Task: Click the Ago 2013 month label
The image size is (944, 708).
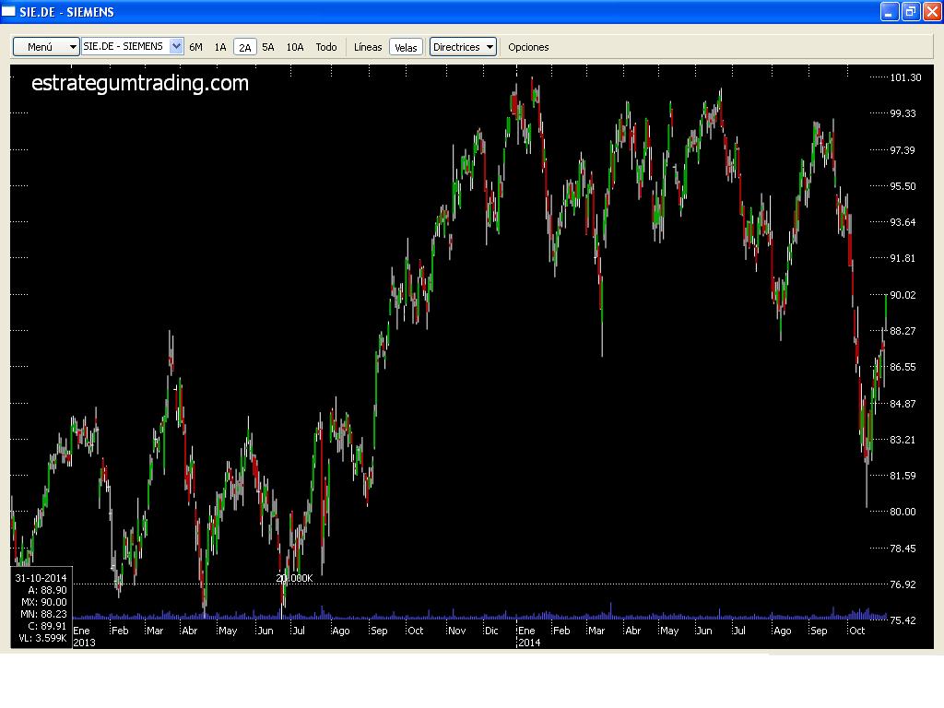Action: 341,631
